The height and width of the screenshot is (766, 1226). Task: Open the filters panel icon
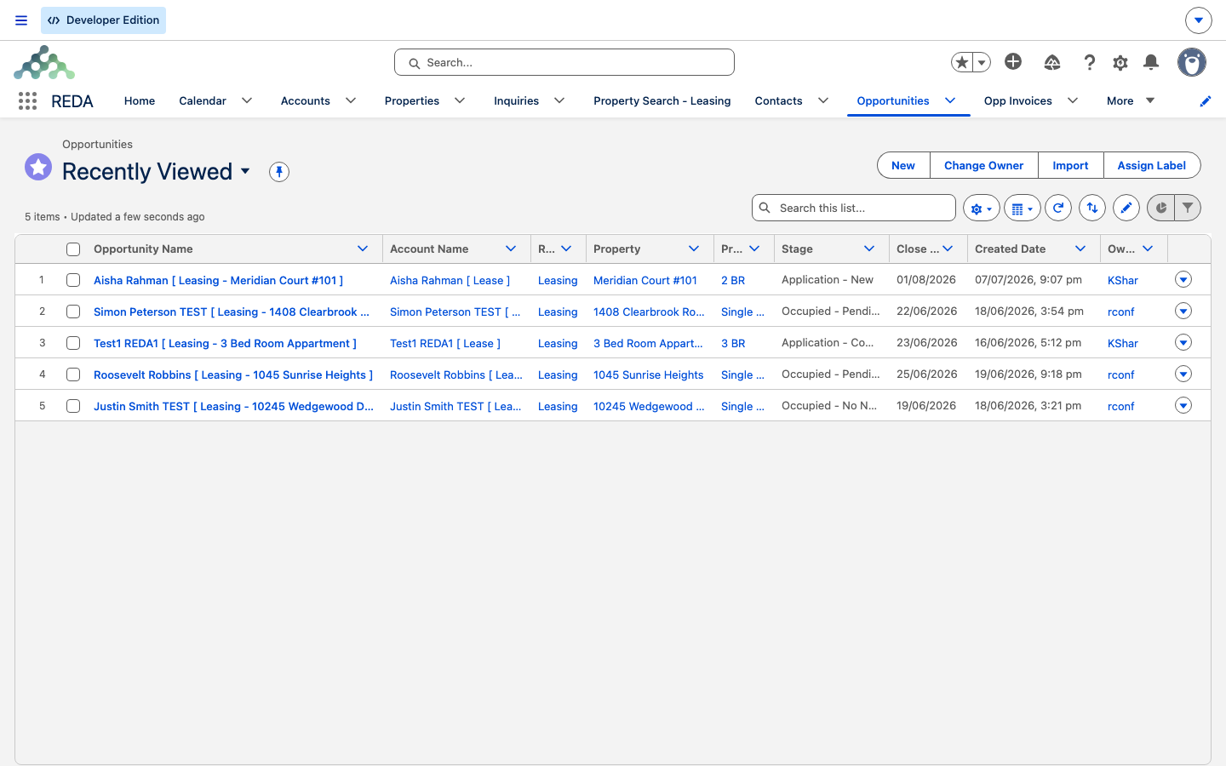tap(1188, 208)
